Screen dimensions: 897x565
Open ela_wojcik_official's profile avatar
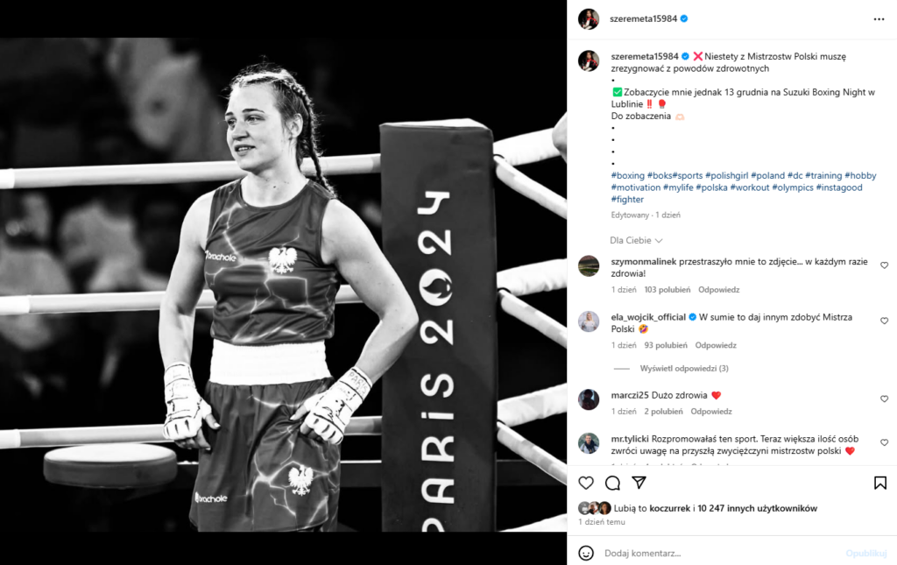click(x=589, y=321)
